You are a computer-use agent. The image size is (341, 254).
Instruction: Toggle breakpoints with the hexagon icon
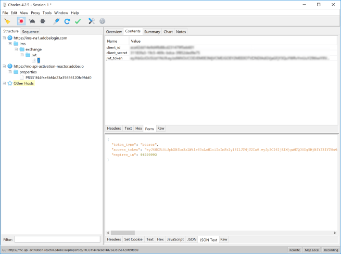coord(42,21)
